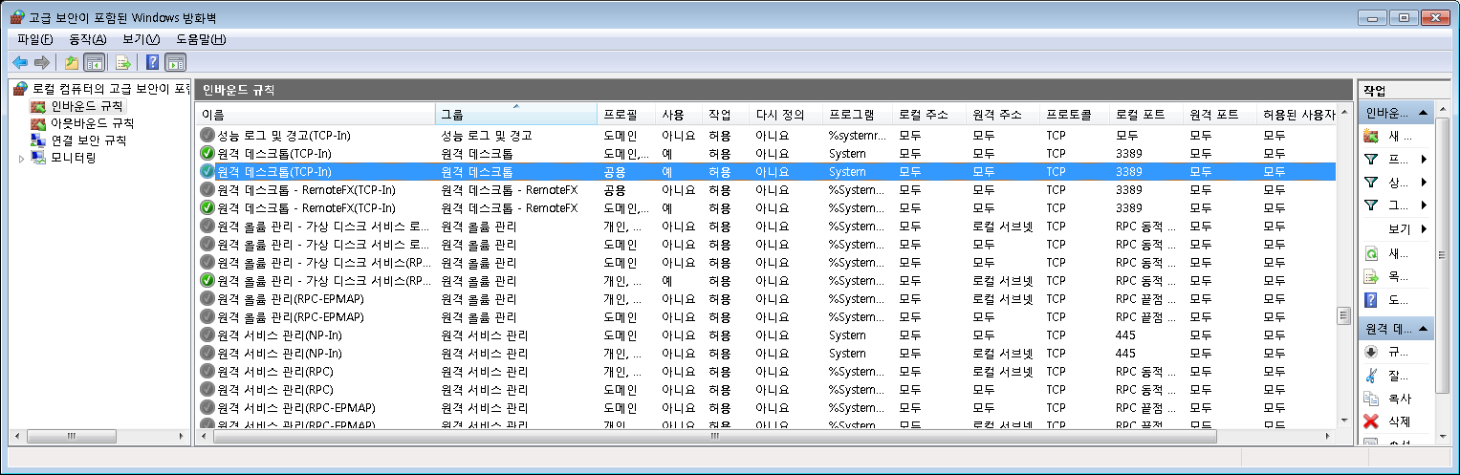
Task: Click green check of 도메인 RemoteFX(TCP-In) rule
Action: click(207, 207)
